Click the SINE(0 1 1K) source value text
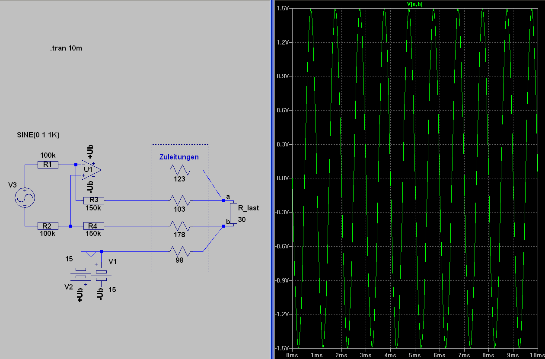Screen dimensions: 545x359 38,135
